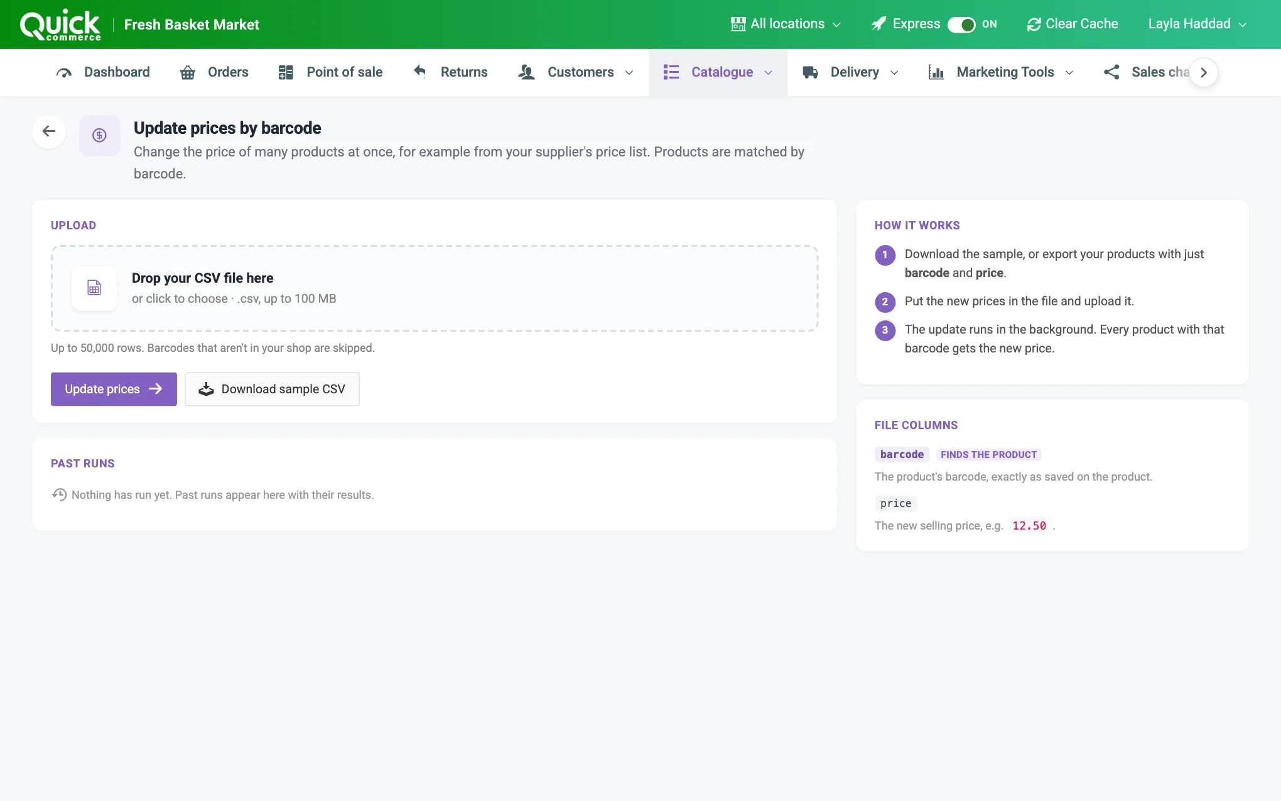The width and height of the screenshot is (1281, 801).
Task: Click Download sample CSV button
Action: (272, 389)
